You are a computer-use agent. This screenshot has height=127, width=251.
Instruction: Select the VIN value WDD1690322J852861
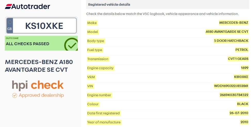(x=231, y=86)
